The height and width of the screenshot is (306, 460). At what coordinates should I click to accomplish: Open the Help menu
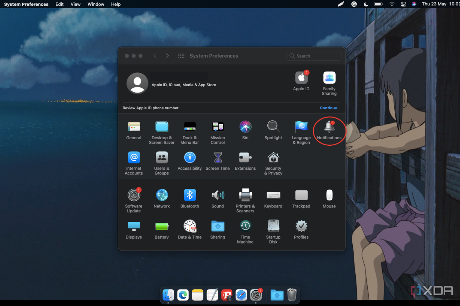pos(116,4)
